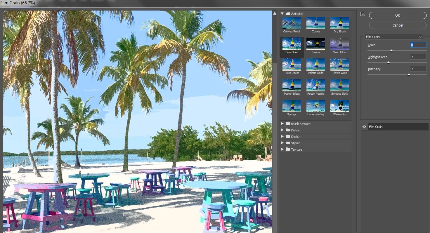Click OK to apply the filter
The width and height of the screenshot is (430, 233).
pos(398,15)
